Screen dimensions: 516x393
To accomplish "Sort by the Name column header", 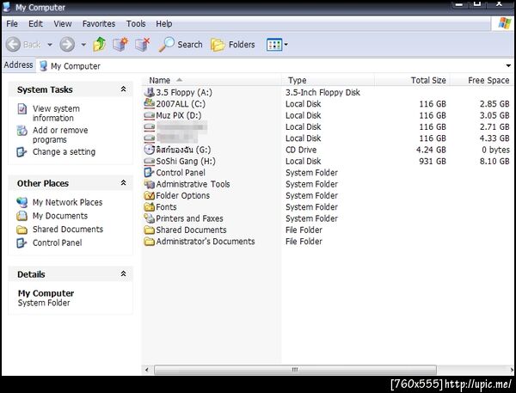I will pyautogui.click(x=212, y=80).
